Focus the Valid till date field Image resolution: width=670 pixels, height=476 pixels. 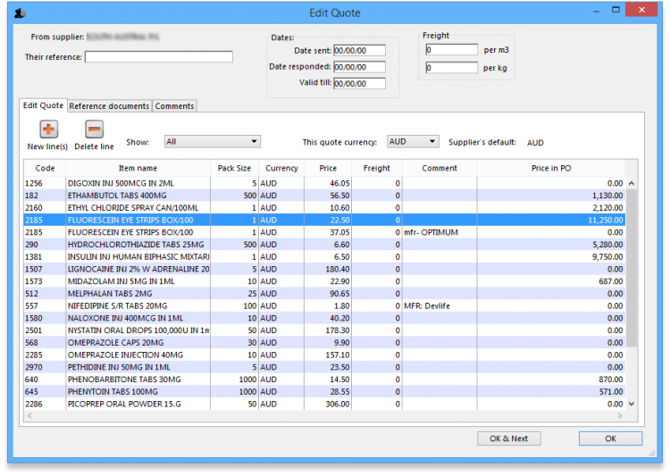[359, 84]
